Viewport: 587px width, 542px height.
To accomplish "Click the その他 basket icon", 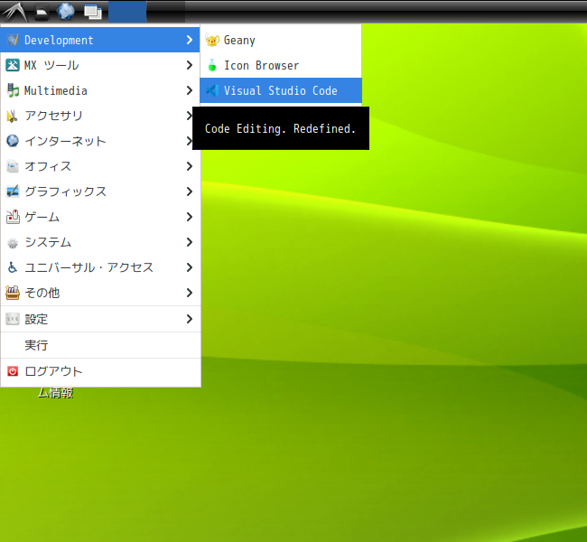I will coord(13,293).
